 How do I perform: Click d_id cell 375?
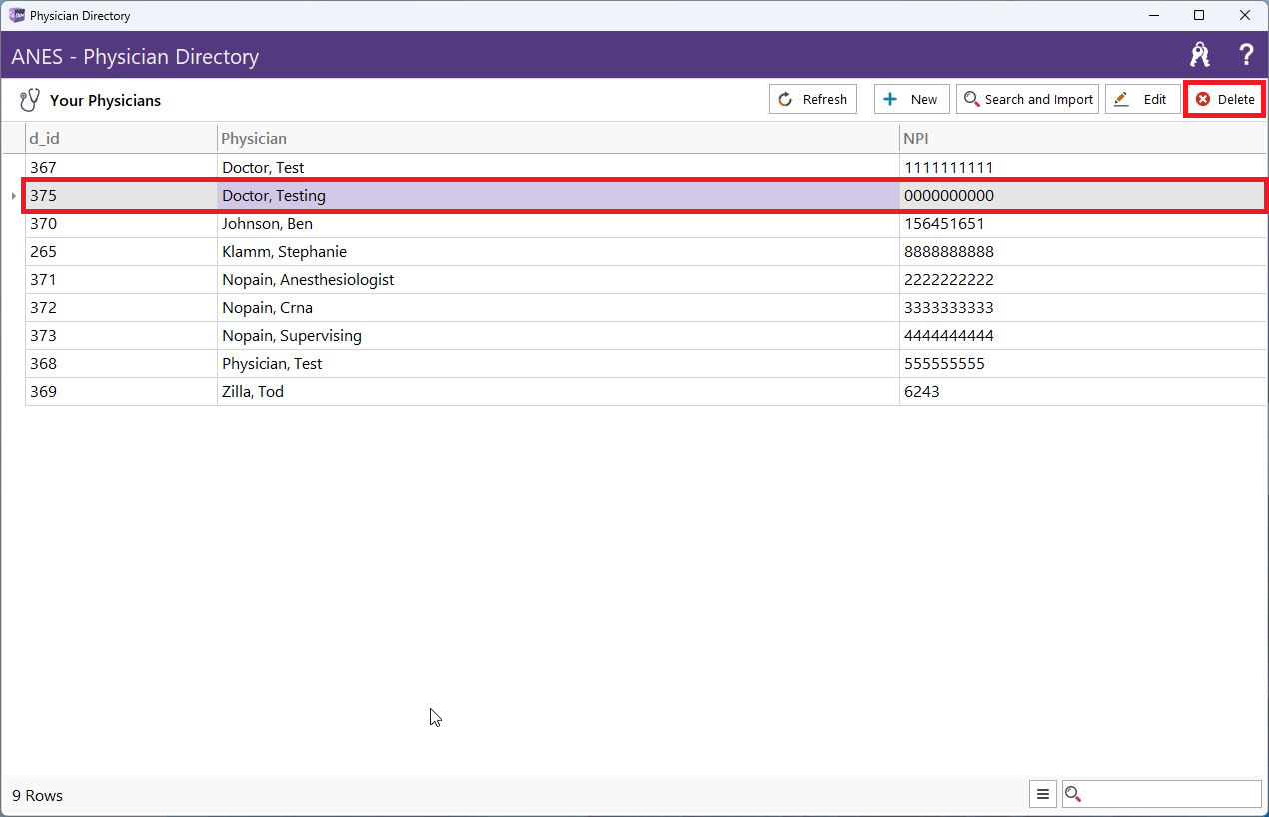tap(121, 196)
